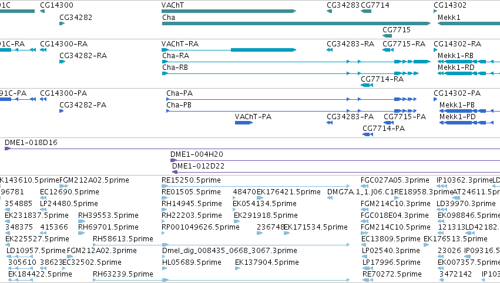Image resolution: width=500 pixels, height=283 pixels.
Task: Select the Mekk1-PB protein feature
Action: pos(469,111)
